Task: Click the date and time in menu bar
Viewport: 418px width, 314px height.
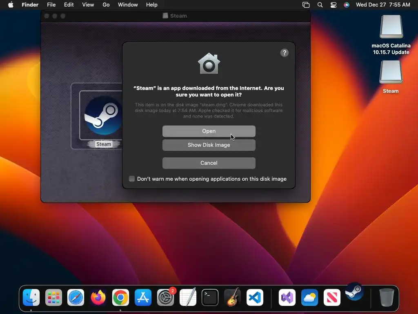Action: 383,5
